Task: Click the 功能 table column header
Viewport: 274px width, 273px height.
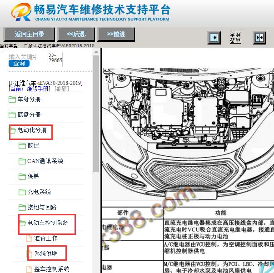Action: (220, 213)
